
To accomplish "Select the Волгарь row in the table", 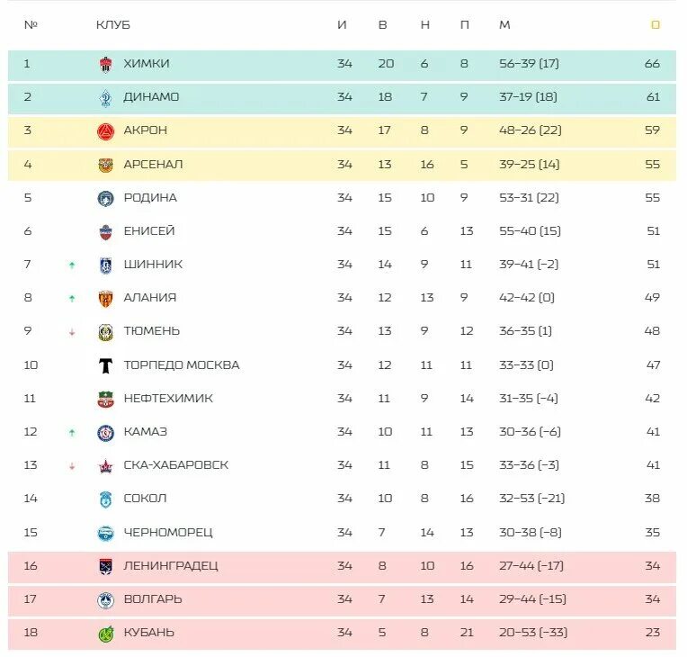I will [342, 599].
